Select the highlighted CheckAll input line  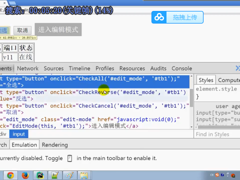[94, 82]
